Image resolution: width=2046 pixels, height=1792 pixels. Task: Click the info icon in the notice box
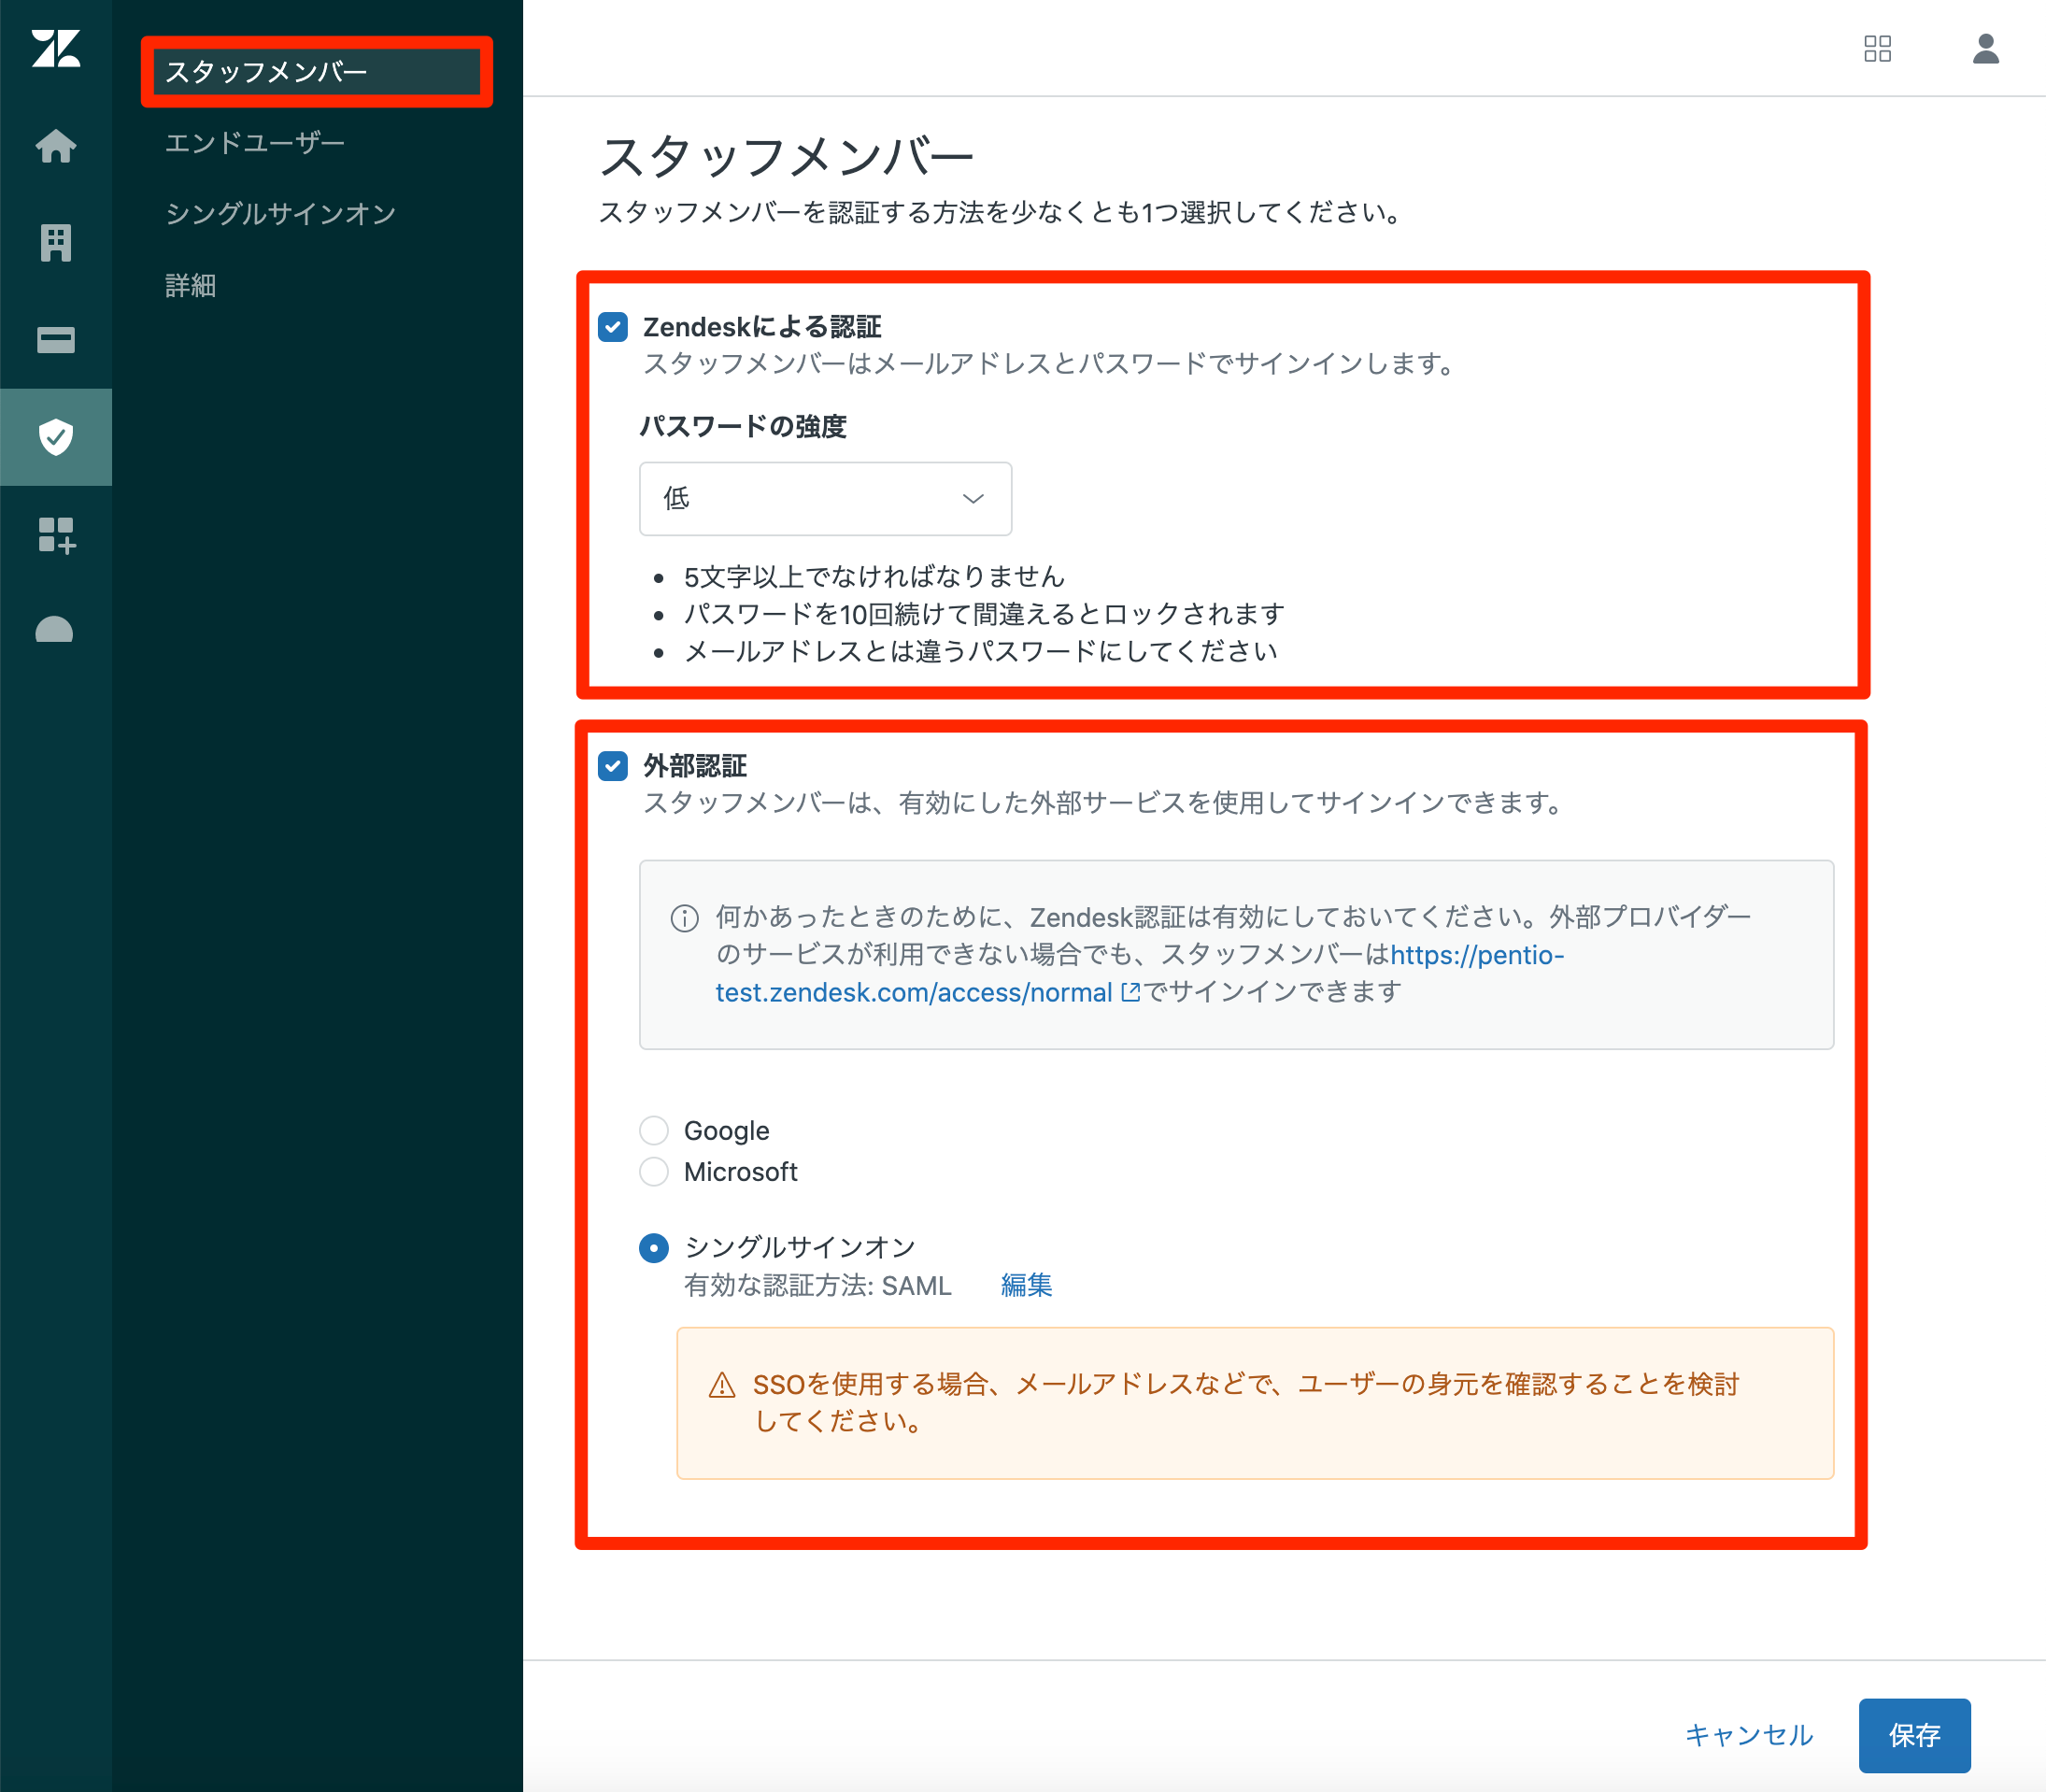coord(685,918)
